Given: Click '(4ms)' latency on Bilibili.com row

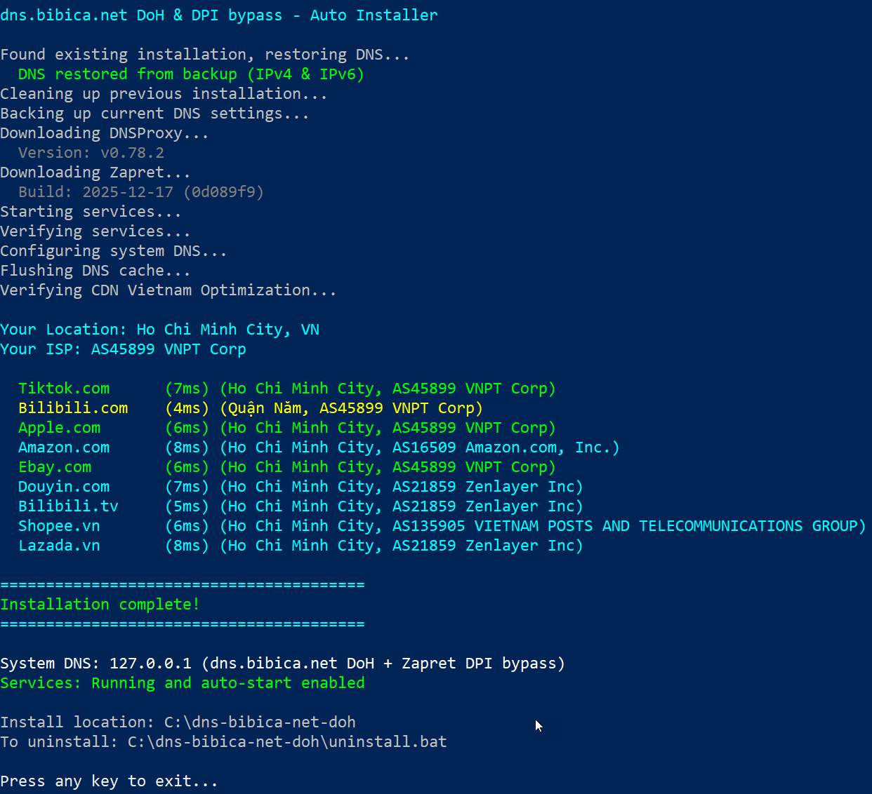Looking at the screenshot, I should (x=187, y=408).
